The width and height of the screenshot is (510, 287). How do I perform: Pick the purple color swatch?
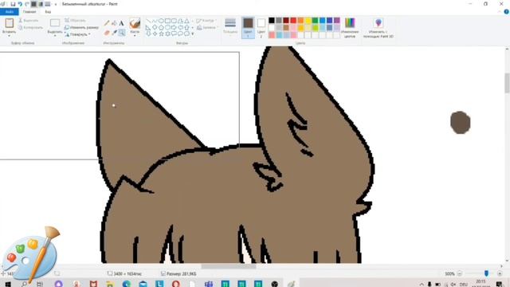tap(336, 21)
